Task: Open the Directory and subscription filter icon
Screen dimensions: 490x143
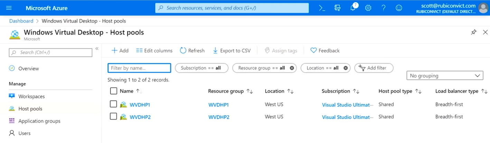Action: pyautogui.click(x=338, y=8)
